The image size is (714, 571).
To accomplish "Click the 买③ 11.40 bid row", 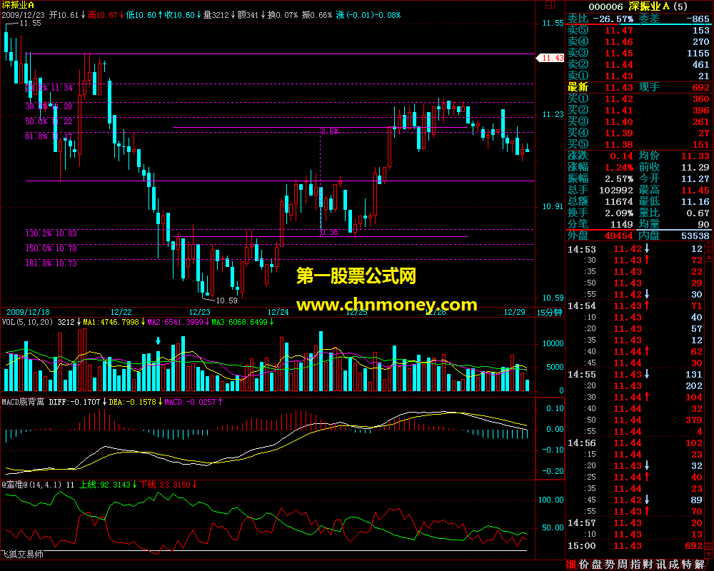I will (639, 121).
